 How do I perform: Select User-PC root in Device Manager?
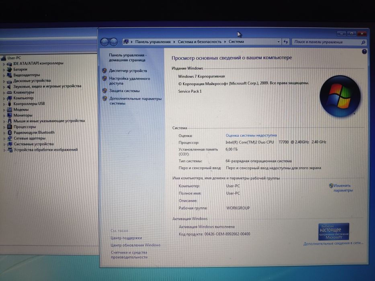coord(14,58)
